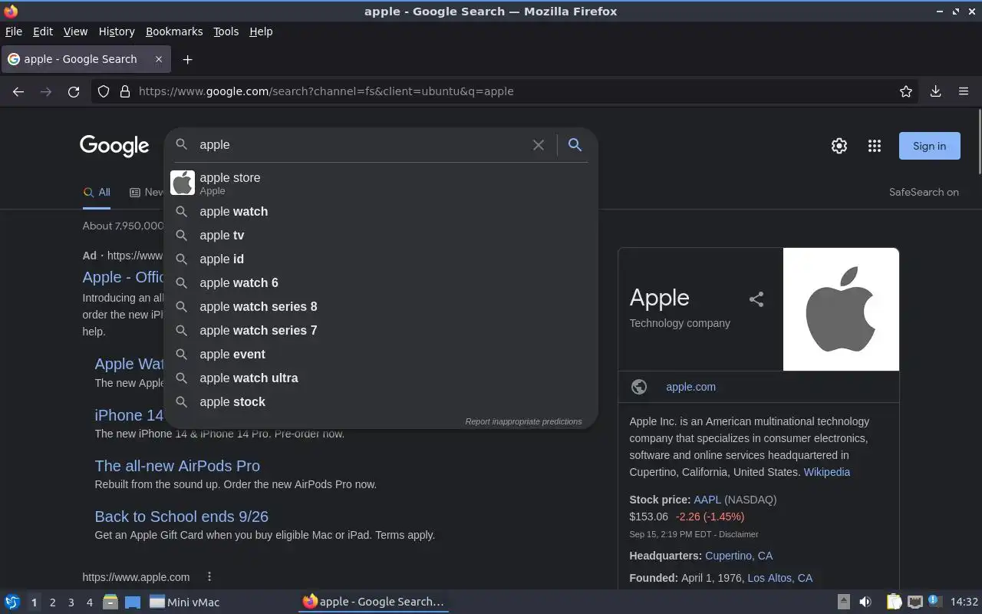Image resolution: width=982 pixels, height=614 pixels.
Task: Open the clipboard tray icon
Action: point(894,602)
